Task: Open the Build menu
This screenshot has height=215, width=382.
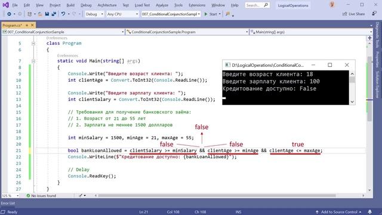Action: (x=70, y=5)
